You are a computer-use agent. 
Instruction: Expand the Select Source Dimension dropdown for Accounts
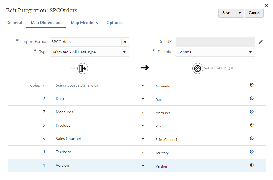[143, 85]
